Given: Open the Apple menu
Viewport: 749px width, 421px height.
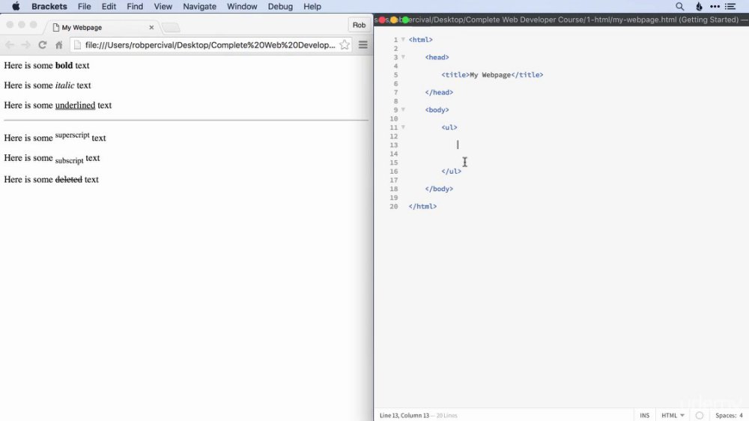Looking at the screenshot, I should [16, 7].
